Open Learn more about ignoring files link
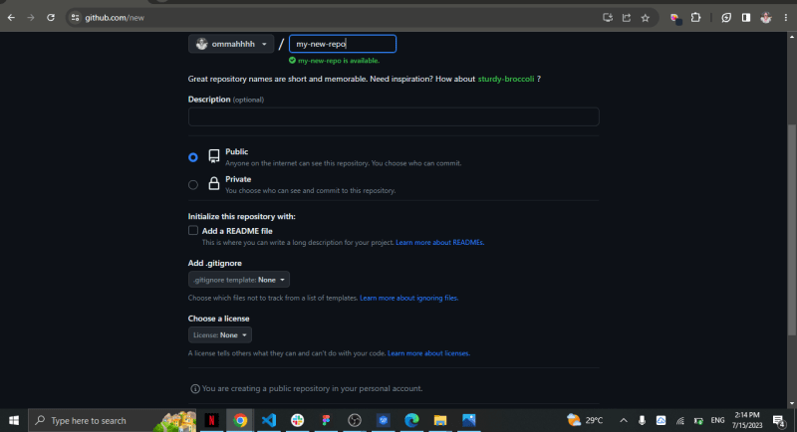797x432 pixels. (408, 298)
